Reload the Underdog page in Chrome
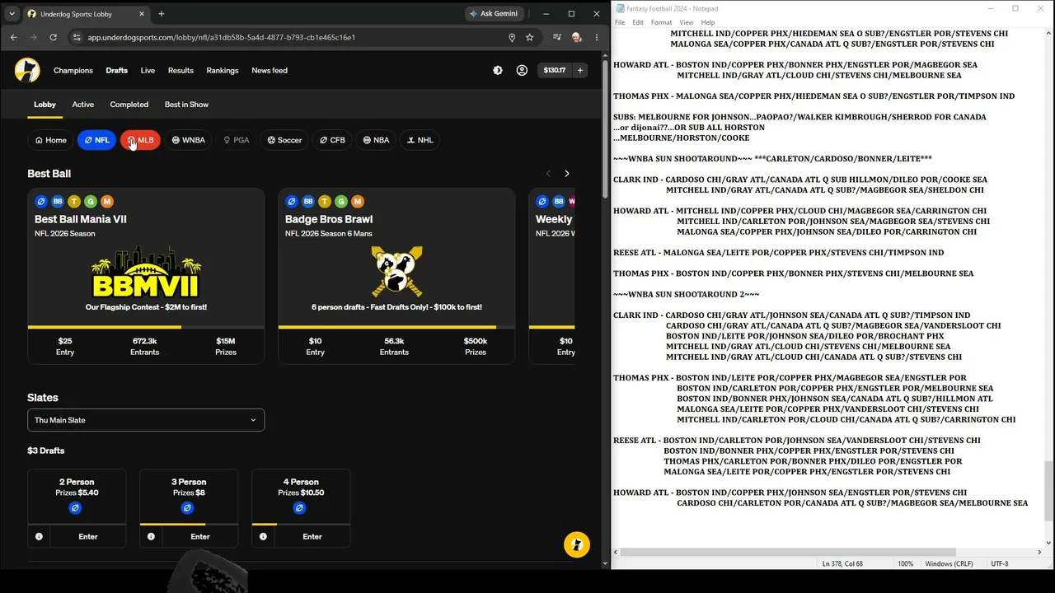 (54, 37)
